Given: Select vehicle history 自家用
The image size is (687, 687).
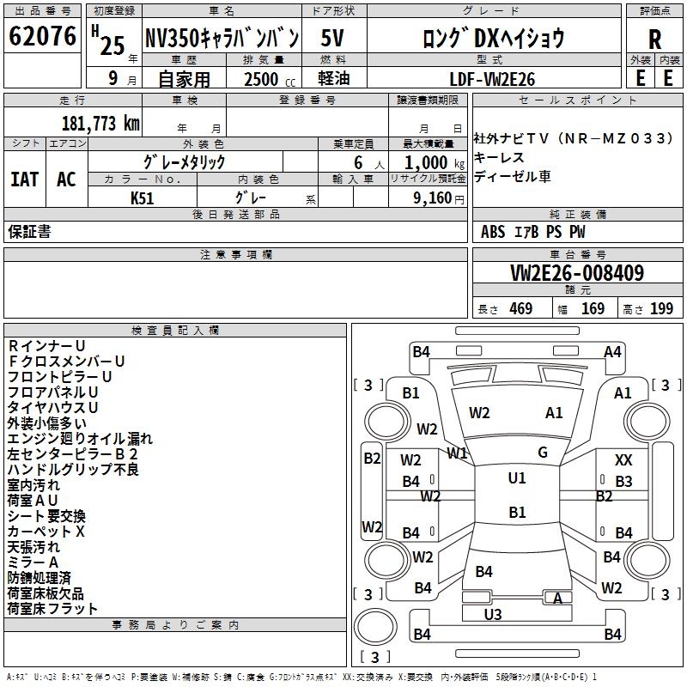Looking at the screenshot, I should 184,79.
